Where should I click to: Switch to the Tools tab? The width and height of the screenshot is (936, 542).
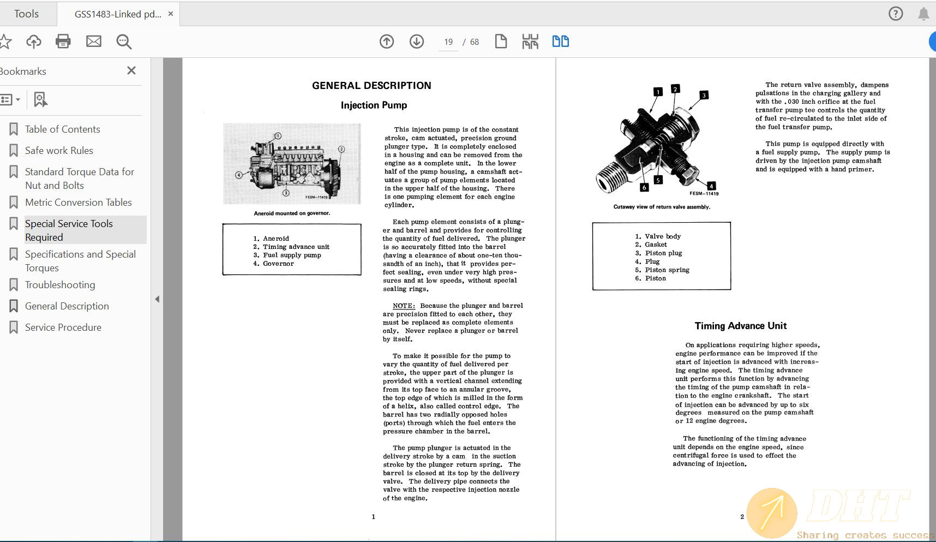(x=26, y=14)
